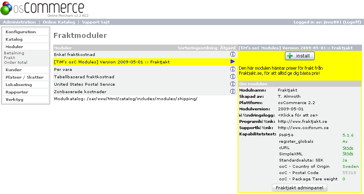
Task: Expand the Katalog sidebar section
Action: 25,39
